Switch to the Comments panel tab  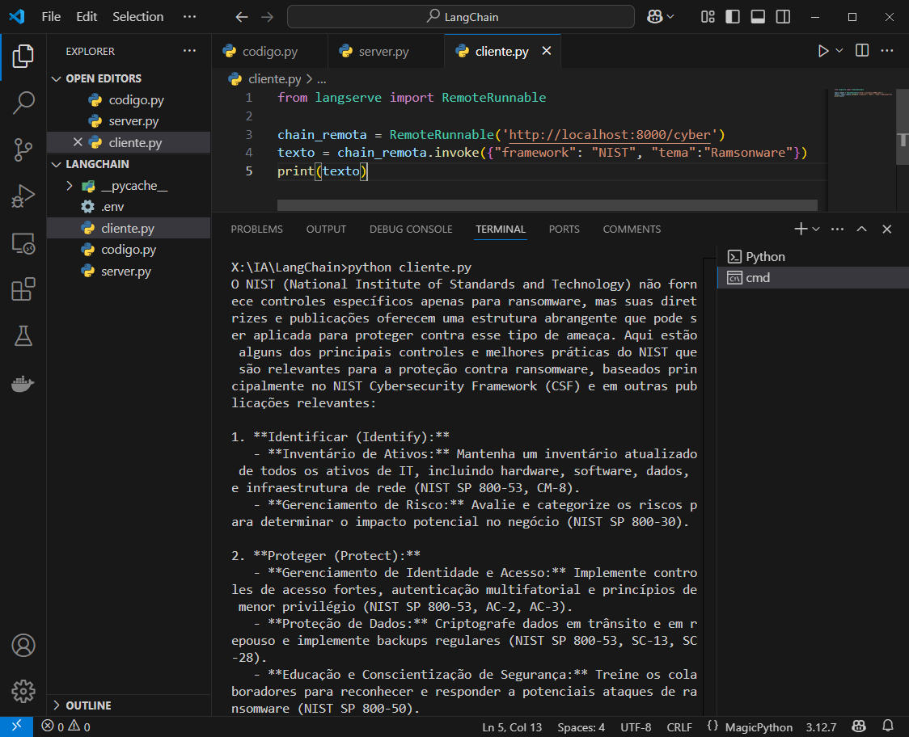pos(632,229)
